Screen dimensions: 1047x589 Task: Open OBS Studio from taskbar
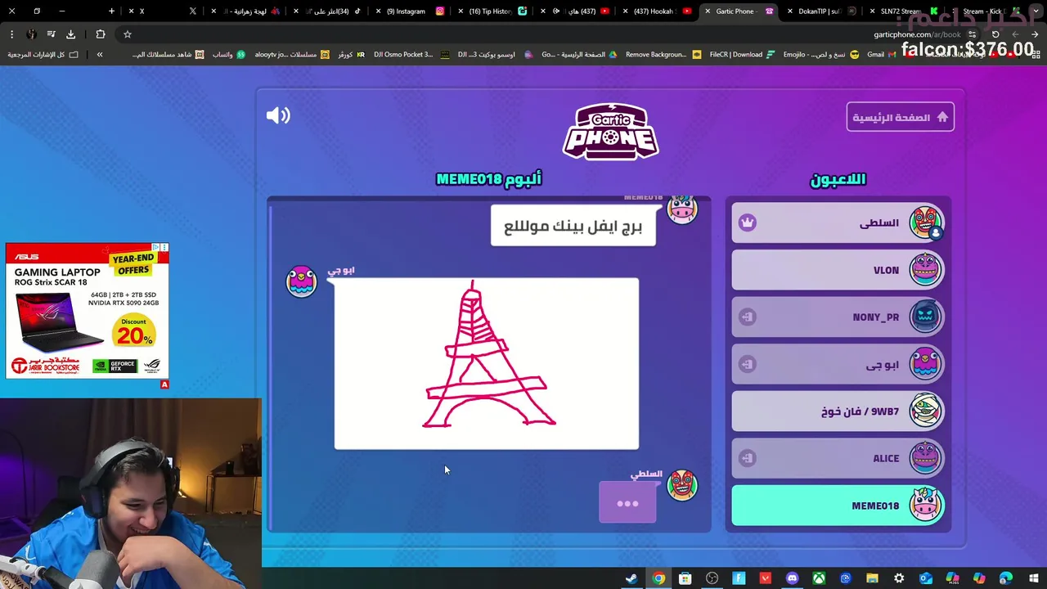pos(712,578)
